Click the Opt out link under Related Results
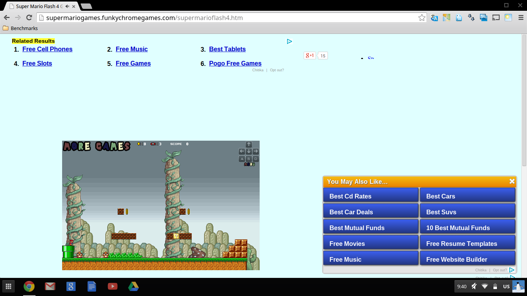527x296 pixels. click(x=277, y=70)
